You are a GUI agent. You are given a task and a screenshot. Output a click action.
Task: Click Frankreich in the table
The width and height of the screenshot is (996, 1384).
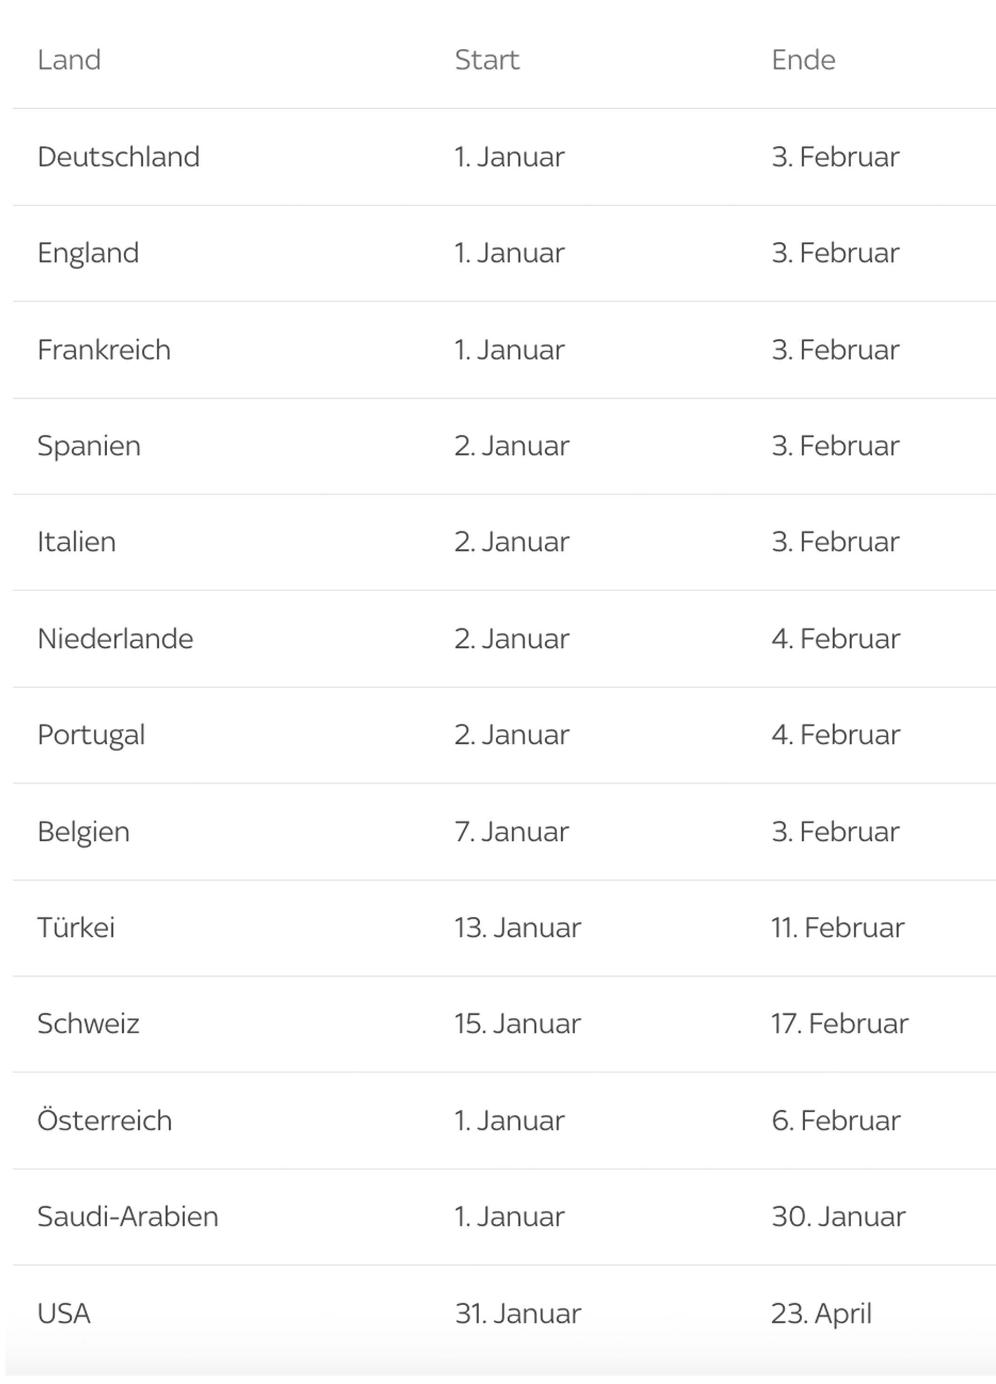pyautogui.click(x=104, y=350)
